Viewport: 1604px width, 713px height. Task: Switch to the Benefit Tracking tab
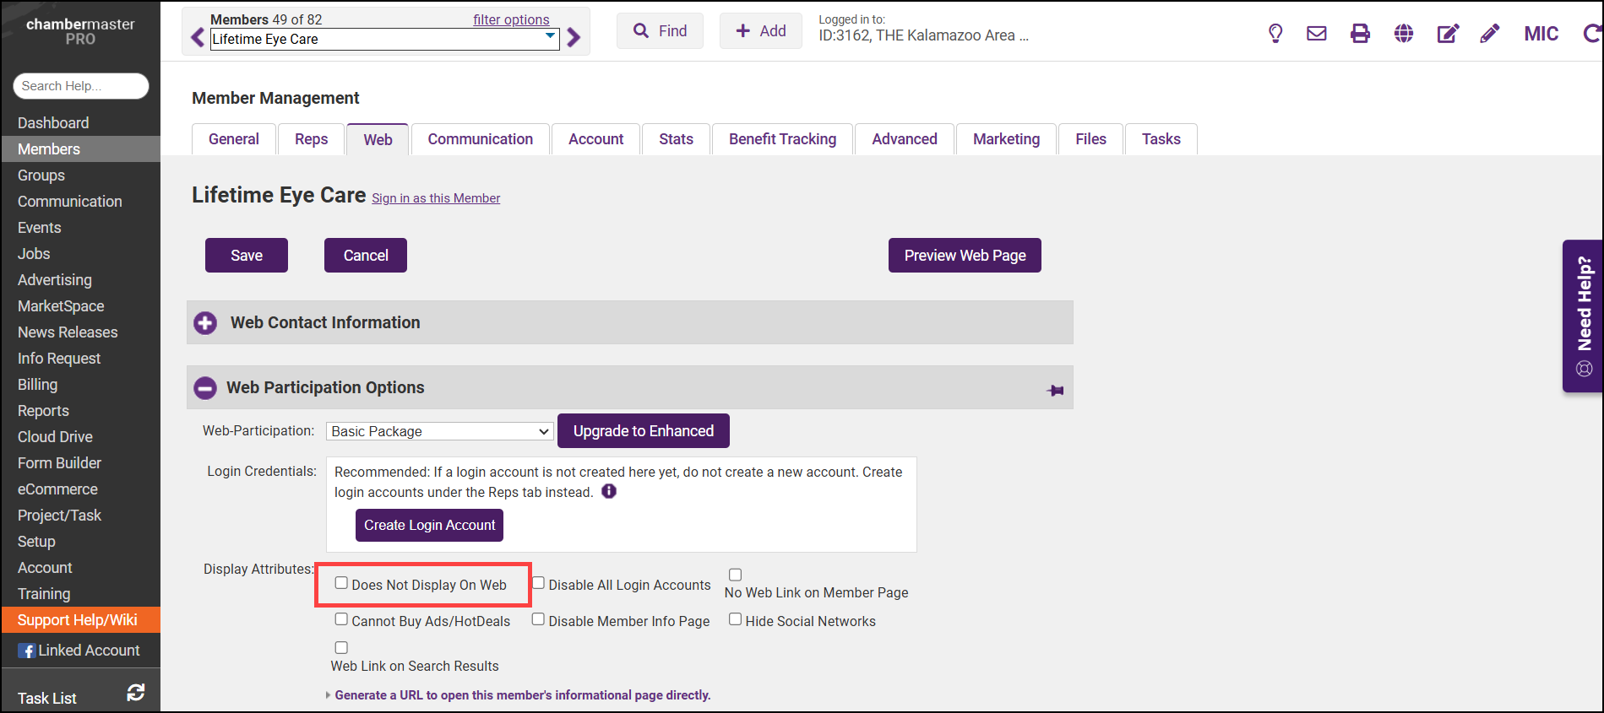782,139
